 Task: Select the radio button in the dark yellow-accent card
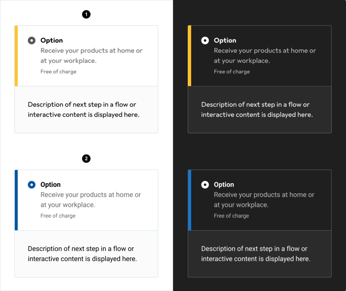[205, 40]
